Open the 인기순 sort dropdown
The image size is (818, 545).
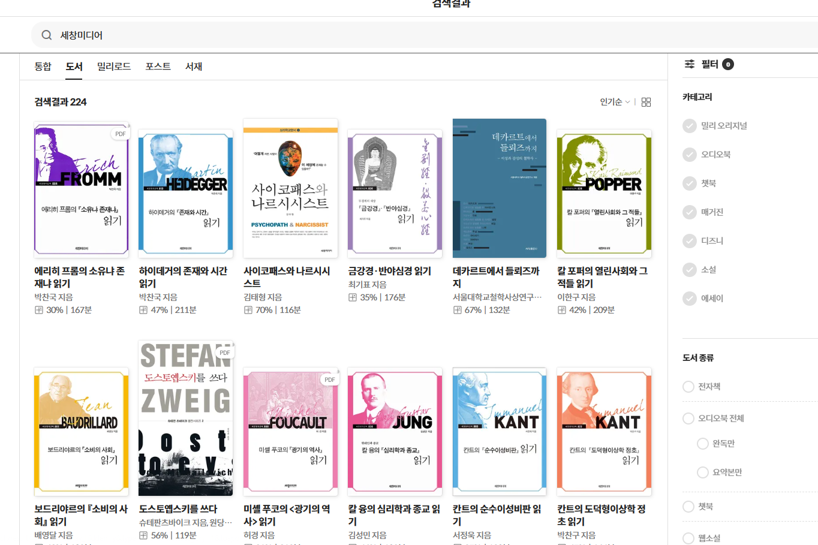pos(615,103)
